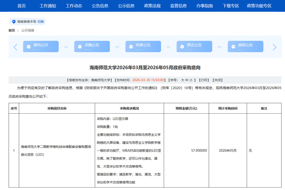The image size is (285, 190).
Task: Open the 下载专区 menu item
Action: point(231,6)
